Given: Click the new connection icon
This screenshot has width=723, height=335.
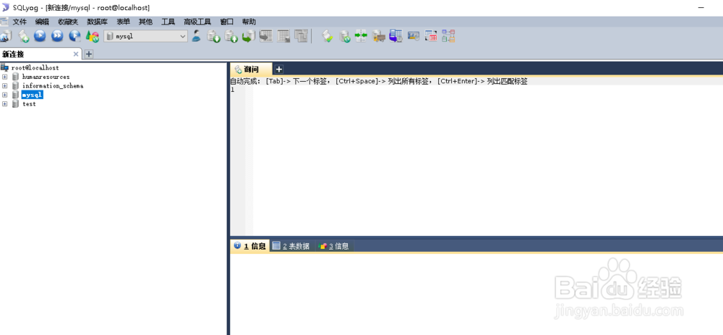Looking at the screenshot, I should pos(5,36).
